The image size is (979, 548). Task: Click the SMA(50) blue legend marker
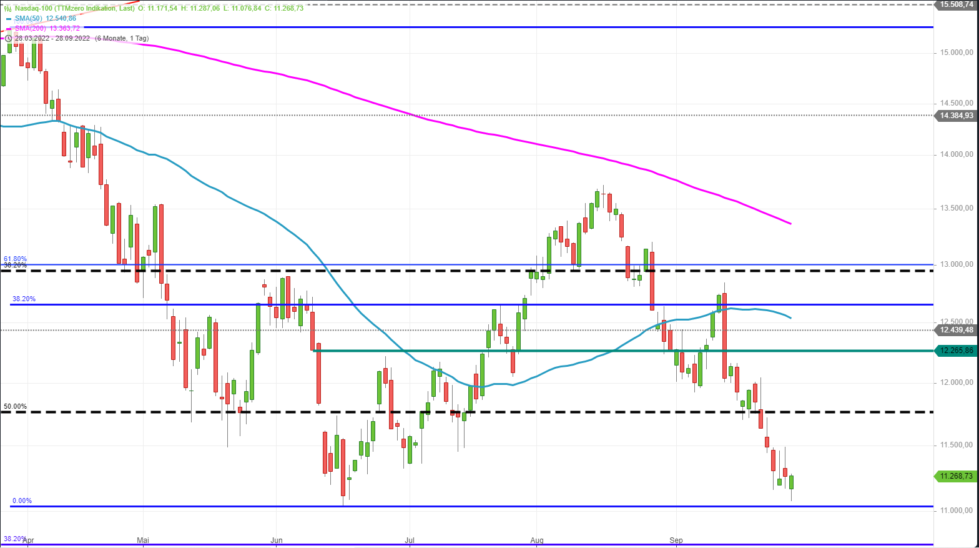tap(8, 18)
